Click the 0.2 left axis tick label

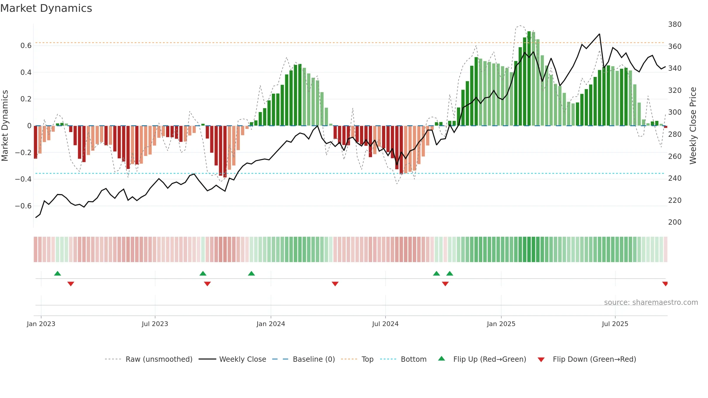tap(26, 99)
